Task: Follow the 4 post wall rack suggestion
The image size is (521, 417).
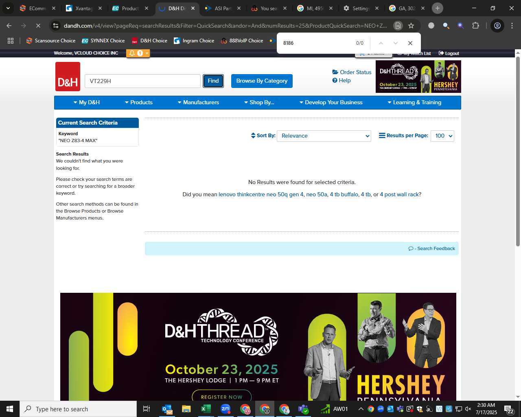Action: point(399,194)
